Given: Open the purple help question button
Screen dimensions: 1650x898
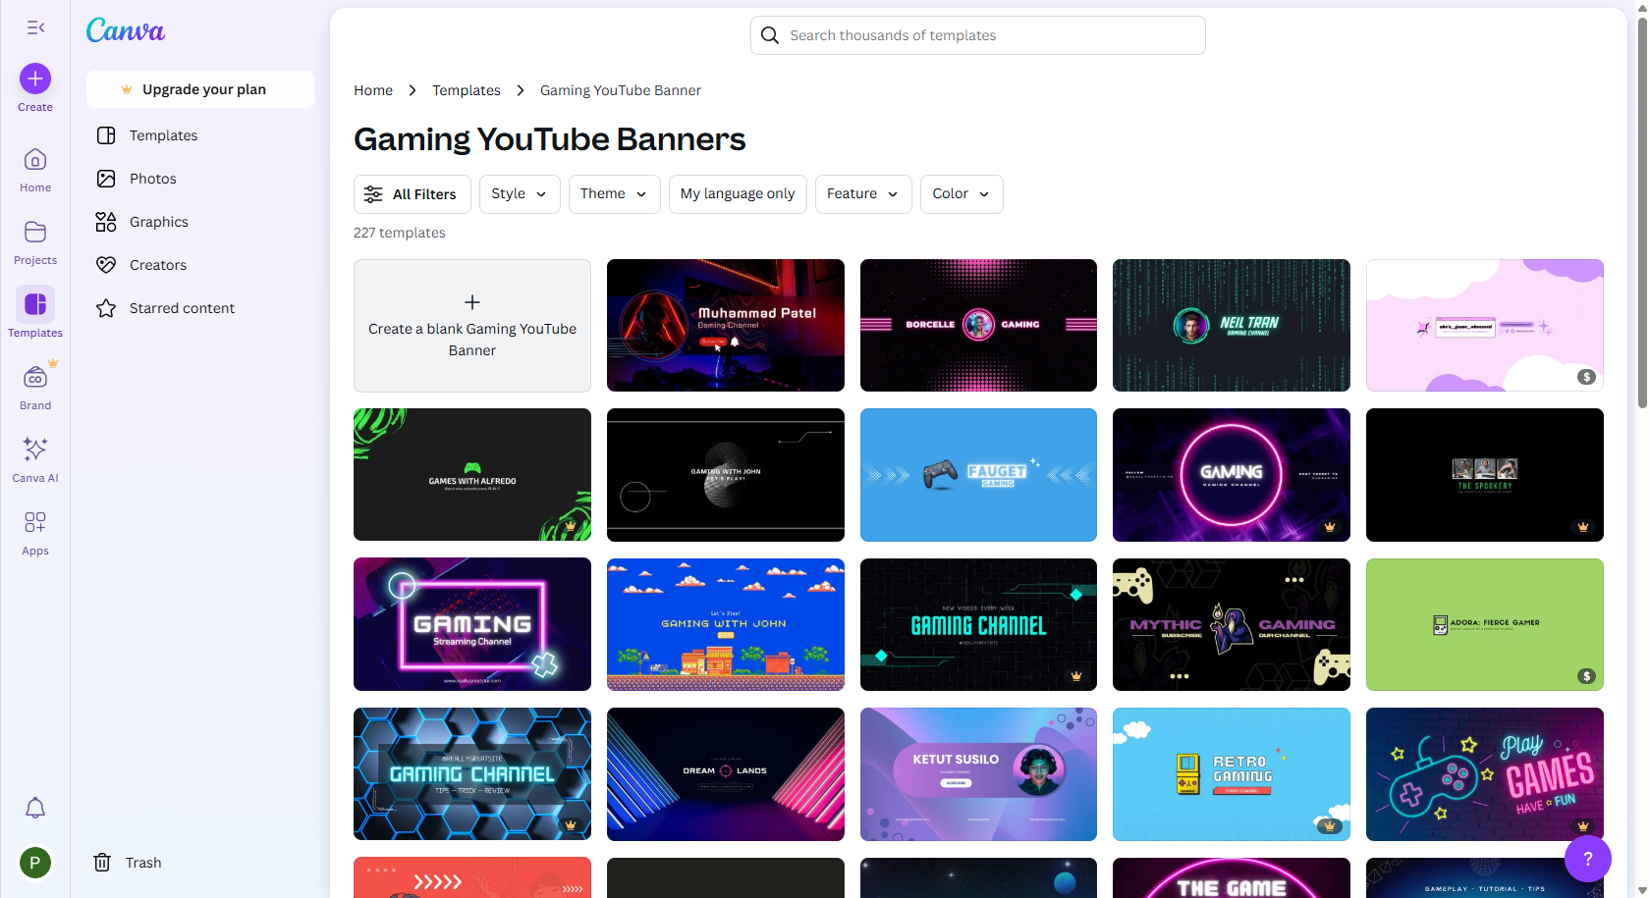Looking at the screenshot, I should pos(1588,859).
